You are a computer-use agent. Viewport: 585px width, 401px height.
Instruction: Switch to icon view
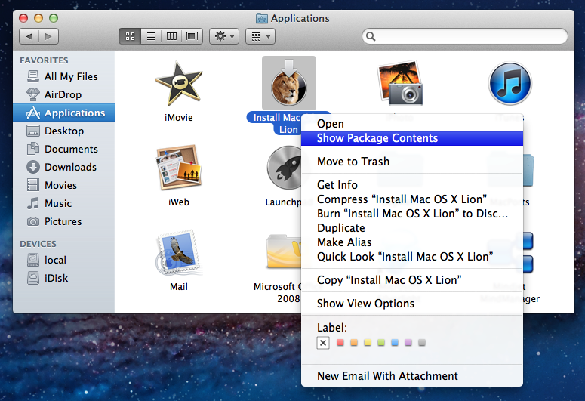(130, 36)
